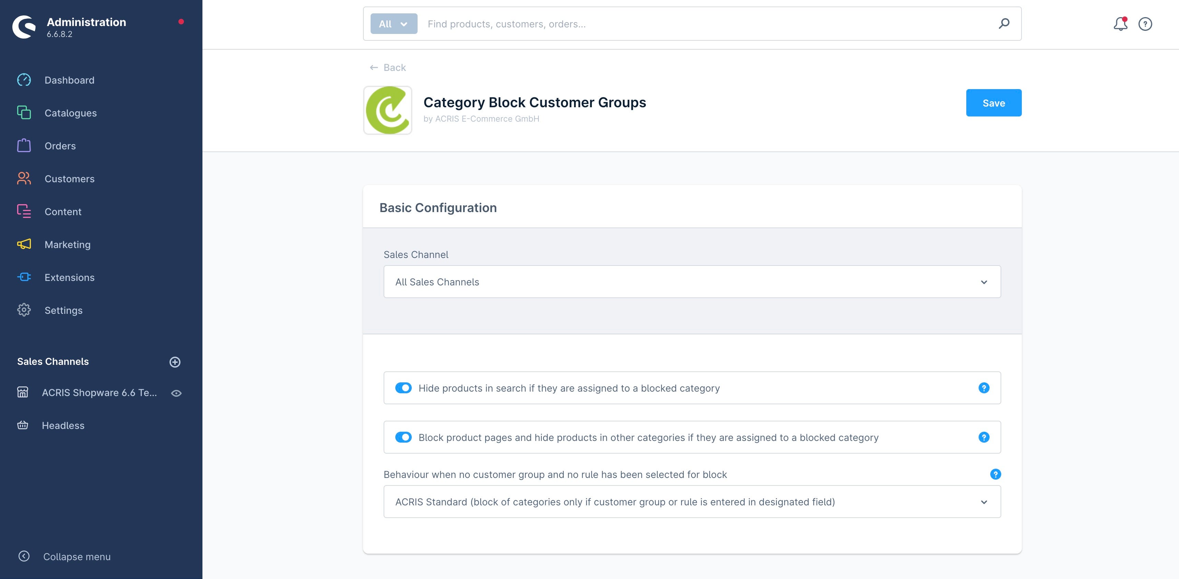Click the Basic Configuration card title
Image resolution: width=1179 pixels, height=579 pixels.
point(438,208)
